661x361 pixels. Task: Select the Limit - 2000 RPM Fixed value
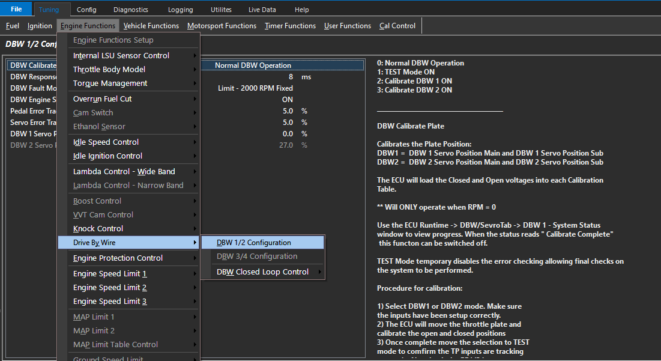point(255,88)
